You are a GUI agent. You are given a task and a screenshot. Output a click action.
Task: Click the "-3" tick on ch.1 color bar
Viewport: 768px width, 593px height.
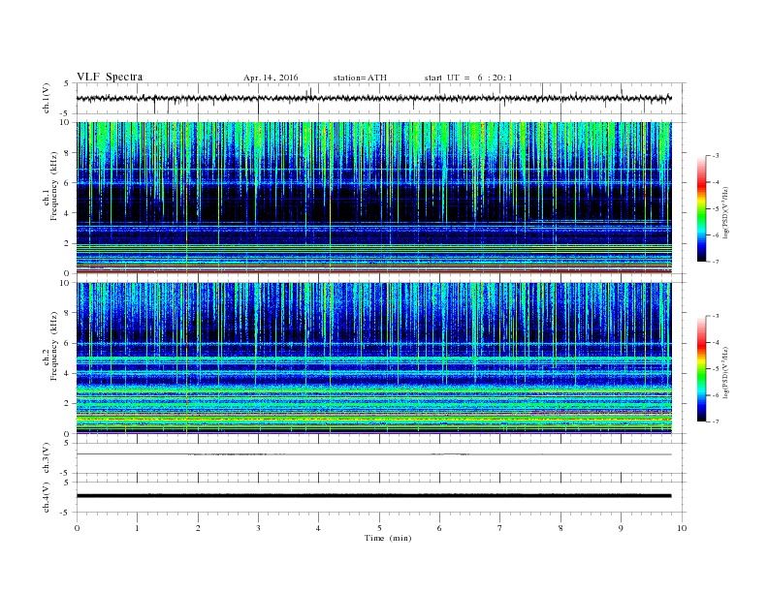tap(716, 156)
